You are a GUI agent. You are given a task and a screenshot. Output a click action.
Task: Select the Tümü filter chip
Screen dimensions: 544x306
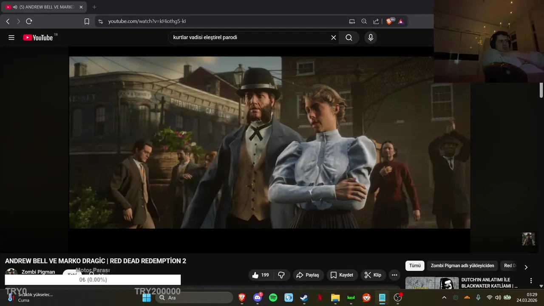point(415,266)
